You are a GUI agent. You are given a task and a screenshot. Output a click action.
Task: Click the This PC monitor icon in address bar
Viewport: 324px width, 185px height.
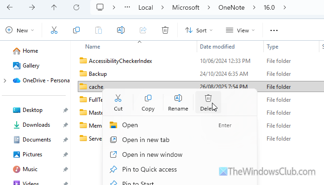[100, 7]
